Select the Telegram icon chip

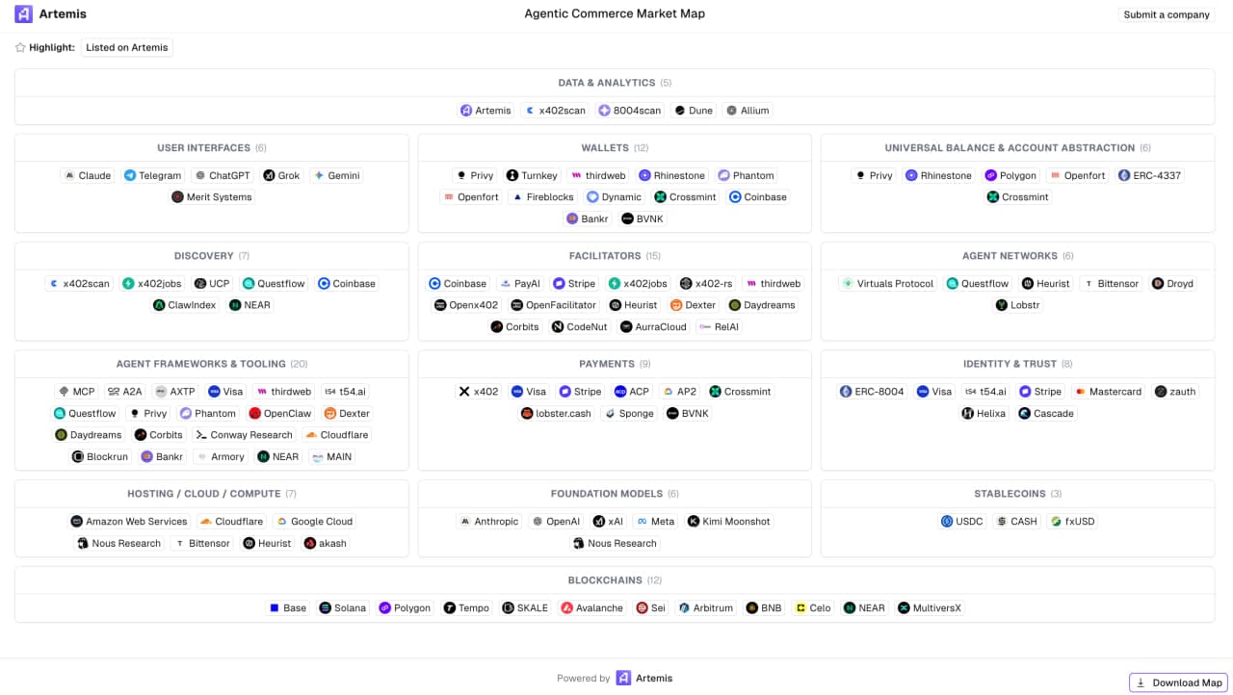coord(130,176)
